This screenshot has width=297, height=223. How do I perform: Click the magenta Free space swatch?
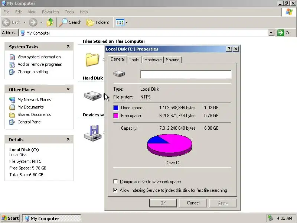[116, 116]
